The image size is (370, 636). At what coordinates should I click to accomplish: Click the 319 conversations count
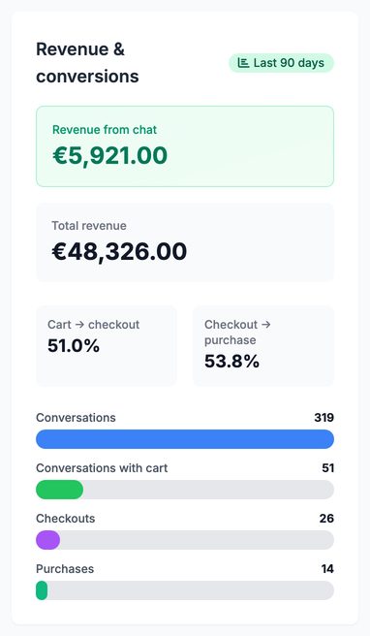pyautogui.click(x=324, y=418)
